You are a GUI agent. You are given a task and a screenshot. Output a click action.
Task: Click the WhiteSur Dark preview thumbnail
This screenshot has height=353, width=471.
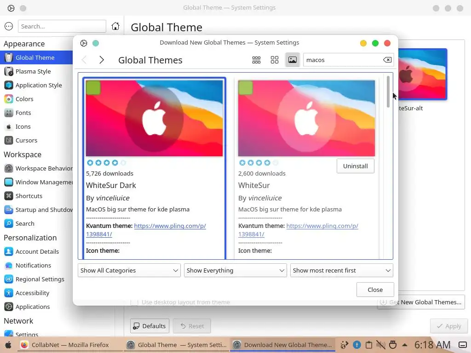155,118
